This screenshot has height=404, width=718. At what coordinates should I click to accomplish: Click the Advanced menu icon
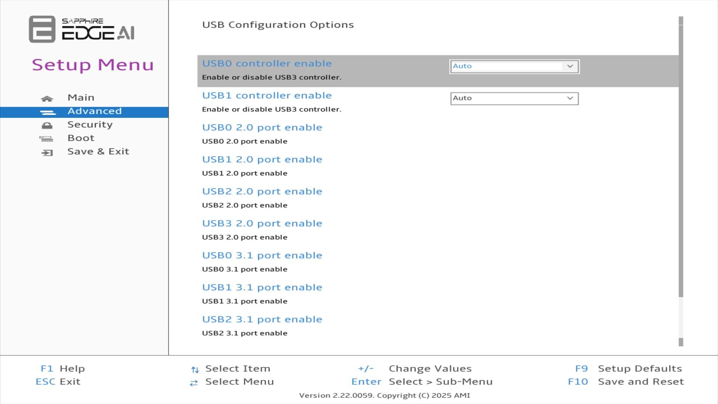click(x=47, y=112)
